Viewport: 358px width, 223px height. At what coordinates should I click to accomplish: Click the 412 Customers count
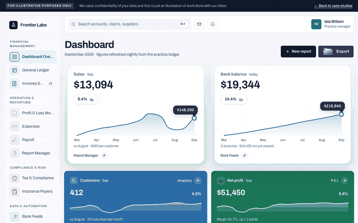[77, 193]
